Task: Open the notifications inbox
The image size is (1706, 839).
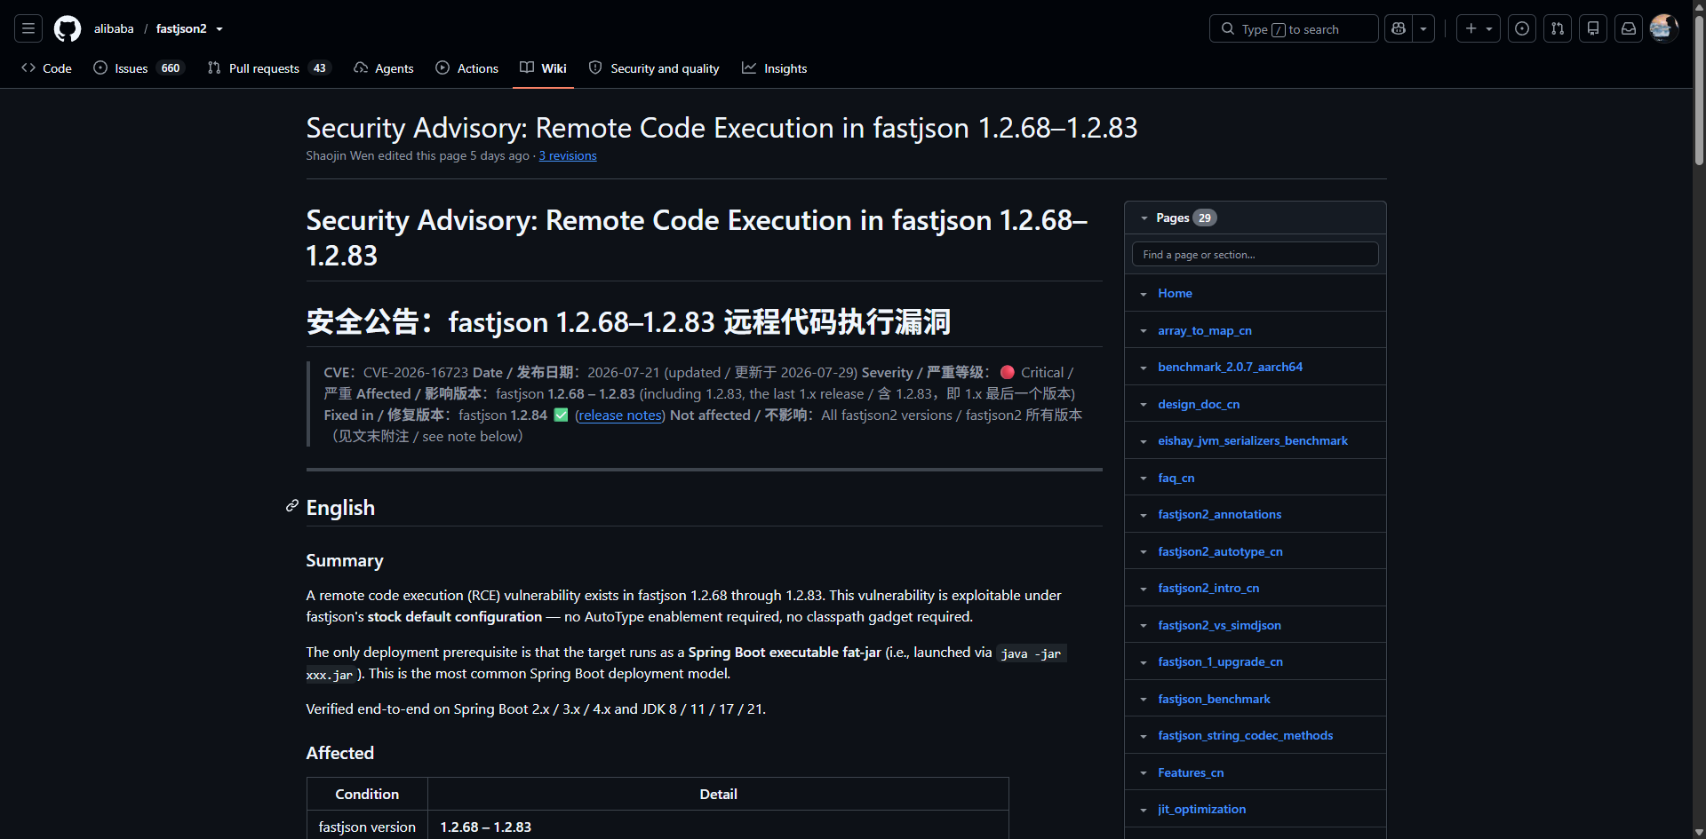Action: coord(1629,28)
